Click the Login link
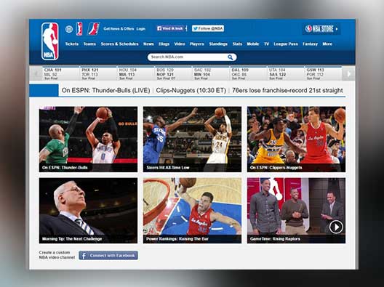 coord(141,29)
